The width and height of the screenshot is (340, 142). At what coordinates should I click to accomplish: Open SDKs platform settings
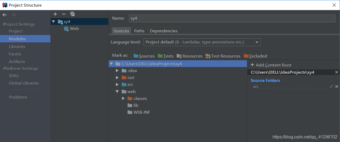point(14,76)
